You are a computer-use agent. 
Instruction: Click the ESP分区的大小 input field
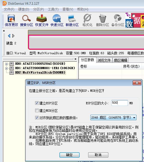[119, 103]
